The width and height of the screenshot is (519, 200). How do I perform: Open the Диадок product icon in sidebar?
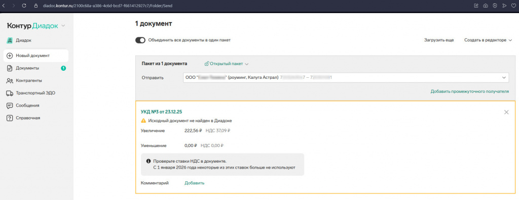coord(10,40)
